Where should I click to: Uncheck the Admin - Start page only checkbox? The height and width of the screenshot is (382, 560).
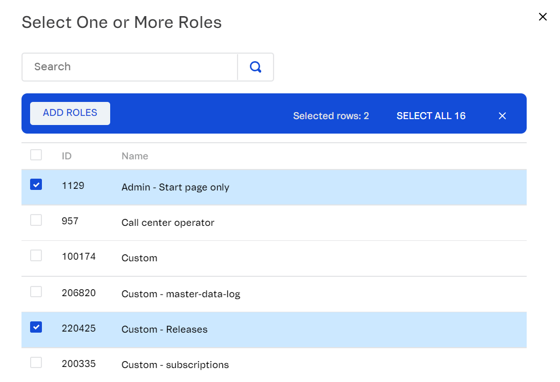[36, 185]
